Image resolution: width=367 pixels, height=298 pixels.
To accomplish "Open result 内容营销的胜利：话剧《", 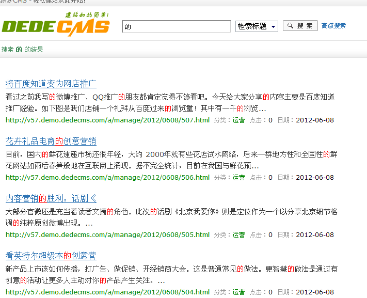I will click(x=51, y=198).
